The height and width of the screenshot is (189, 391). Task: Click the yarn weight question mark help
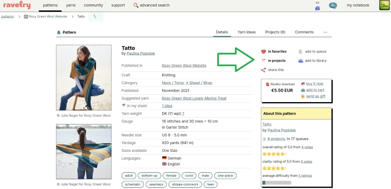(183, 114)
